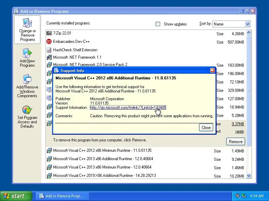Screen dimensions: 269x201
Task: Select HashCheck Shell Extension entry
Action: tap(146, 50)
